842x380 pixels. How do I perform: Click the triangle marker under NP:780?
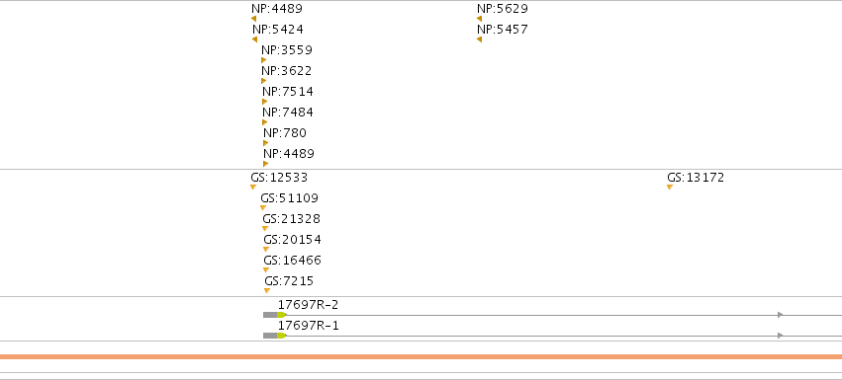click(x=265, y=143)
